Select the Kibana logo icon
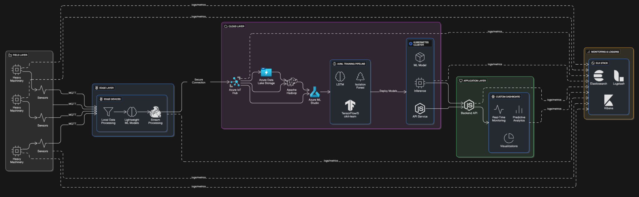This screenshot has width=639, height=197. (x=608, y=100)
